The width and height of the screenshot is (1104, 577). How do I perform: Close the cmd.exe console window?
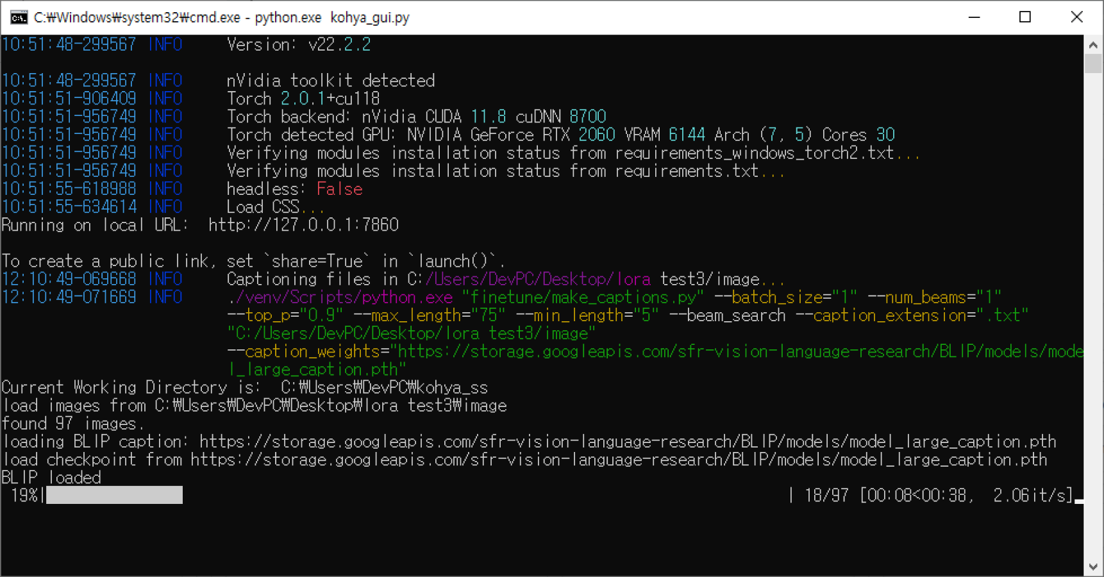[1076, 17]
